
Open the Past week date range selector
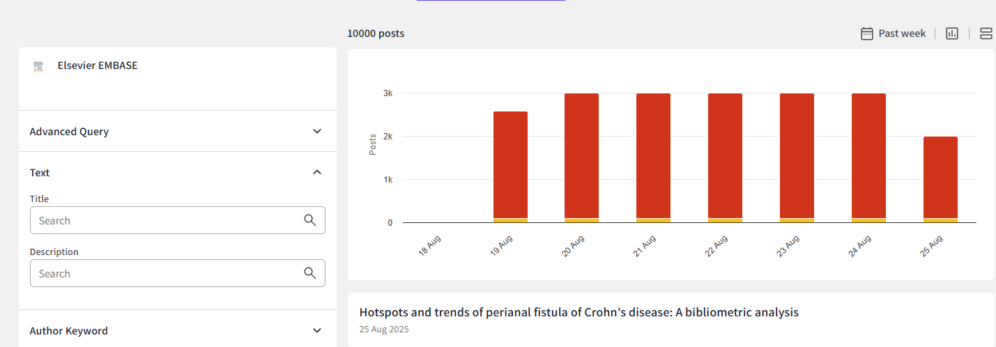(902, 33)
